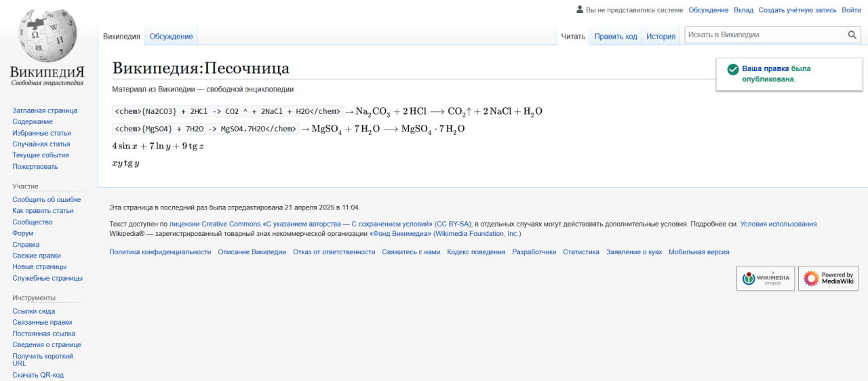Open Фонд Викимедиа (Wikimedia Foundation, Inc.) link
The image size is (868, 381).
point(445,233)
